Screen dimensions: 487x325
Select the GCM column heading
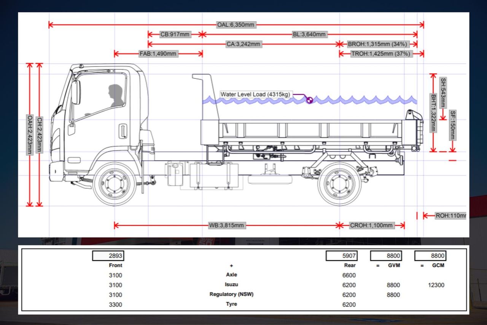(438, 265)
